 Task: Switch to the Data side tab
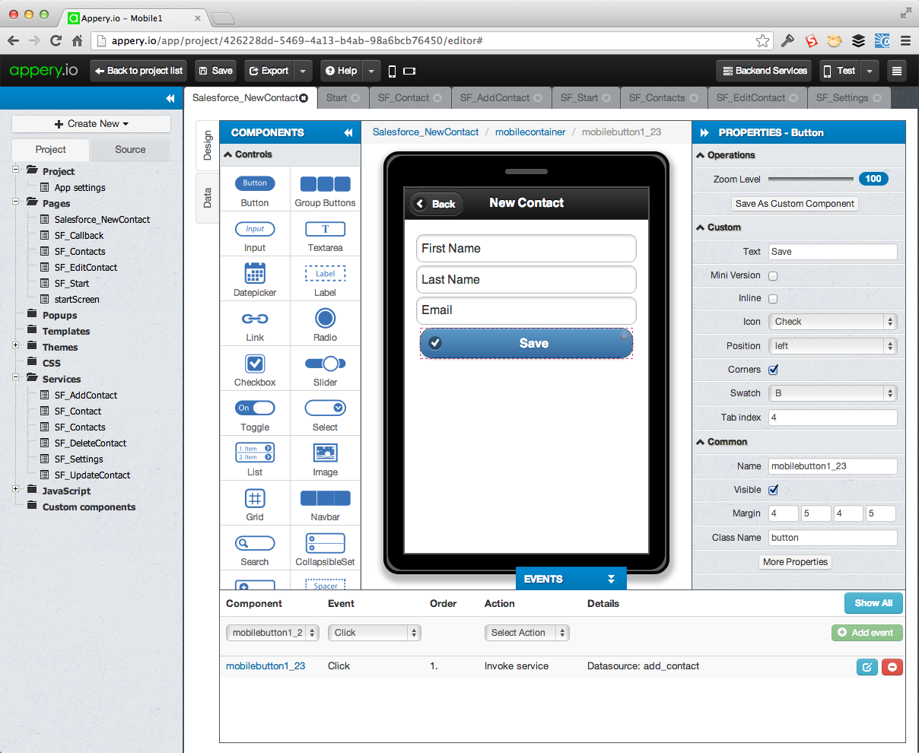click(x=208, y=199)
